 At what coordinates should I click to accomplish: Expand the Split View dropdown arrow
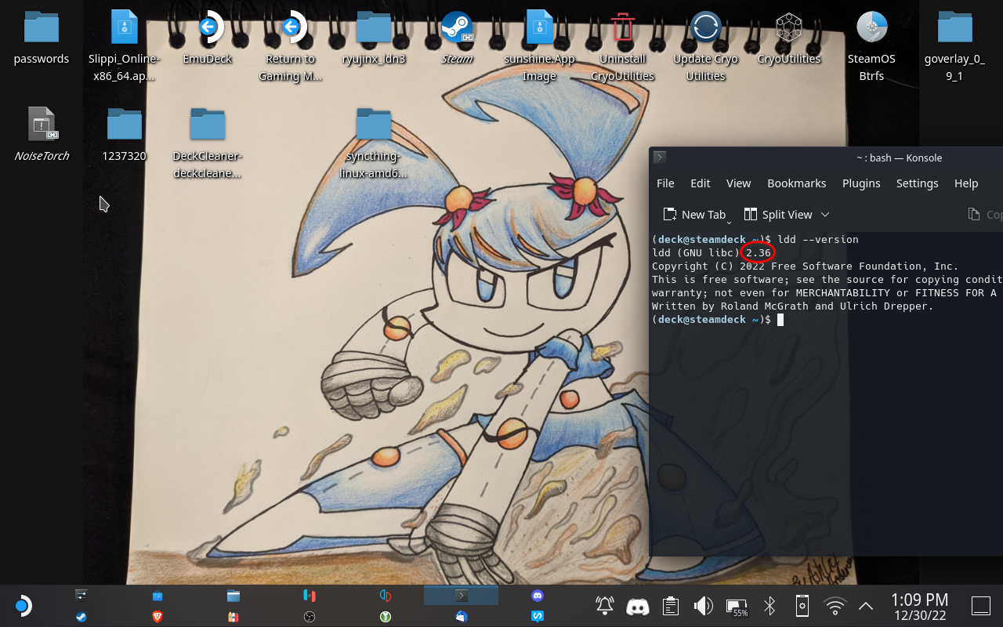pyautogui.click(x=825, y=214)
